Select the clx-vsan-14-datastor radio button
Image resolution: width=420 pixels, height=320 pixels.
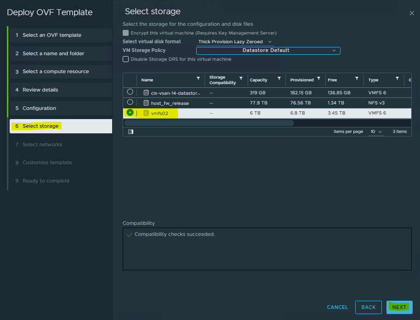pos(130,92)
